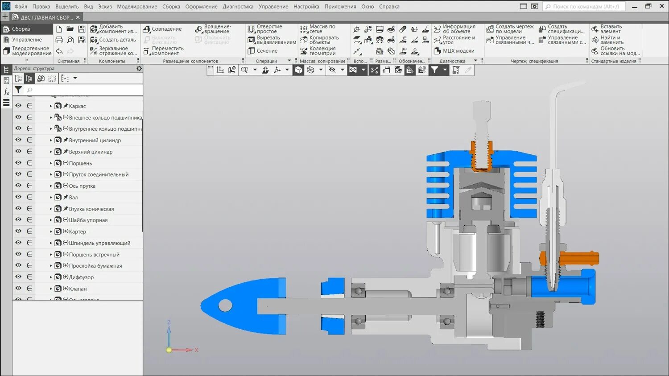This screenshot has width=669, height=376.
Task: Choose the wireframe display cube icon
Action: pyautogui.click(x=310, y=70)
